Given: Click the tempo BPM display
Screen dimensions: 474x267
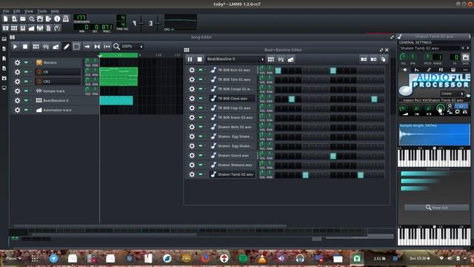Looking at the screenshot, I should pyautogui.click(x=80, y=17).
